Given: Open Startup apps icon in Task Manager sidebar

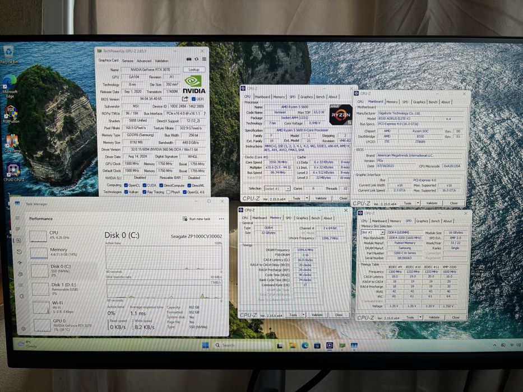Looking at the screenshot, I should click(x=20, y=263).
